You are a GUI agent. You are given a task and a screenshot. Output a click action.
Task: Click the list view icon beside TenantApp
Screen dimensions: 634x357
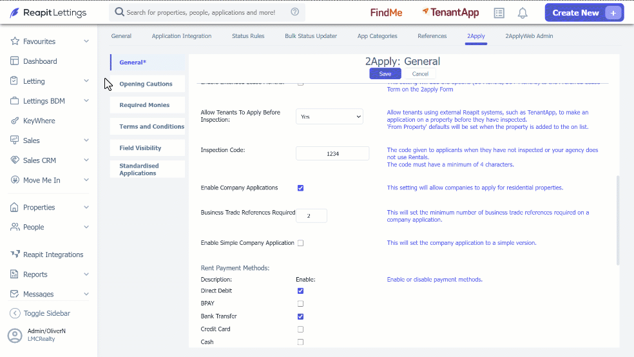(499, 13)
